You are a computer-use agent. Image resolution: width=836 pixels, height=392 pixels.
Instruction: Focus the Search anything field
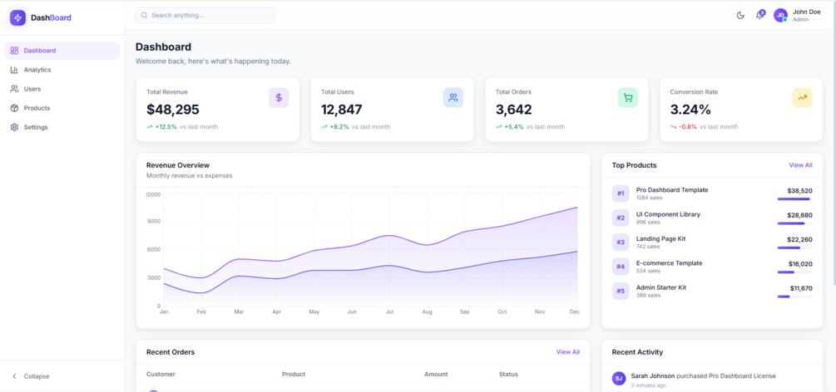[x=205, y=16]
